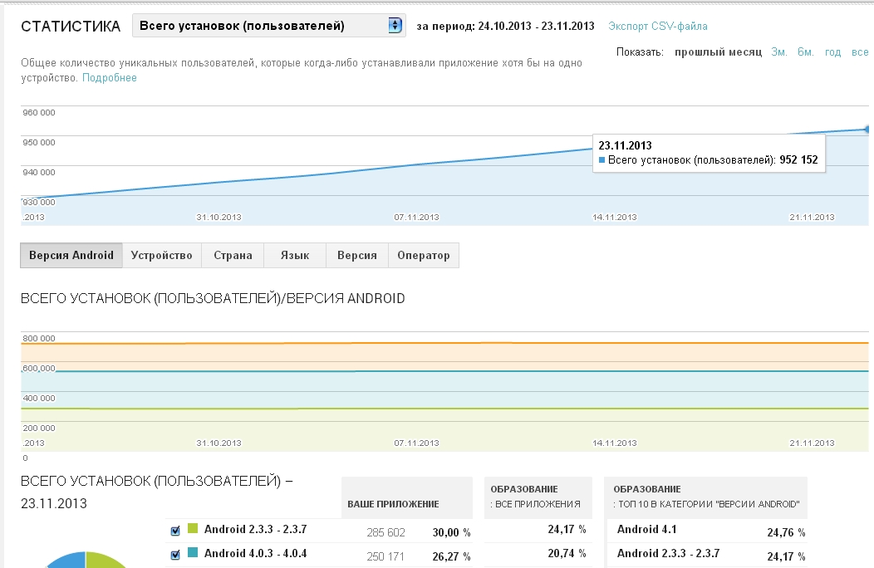
Task: Click the 26,27 % value
Action: (x=451, y=556)
